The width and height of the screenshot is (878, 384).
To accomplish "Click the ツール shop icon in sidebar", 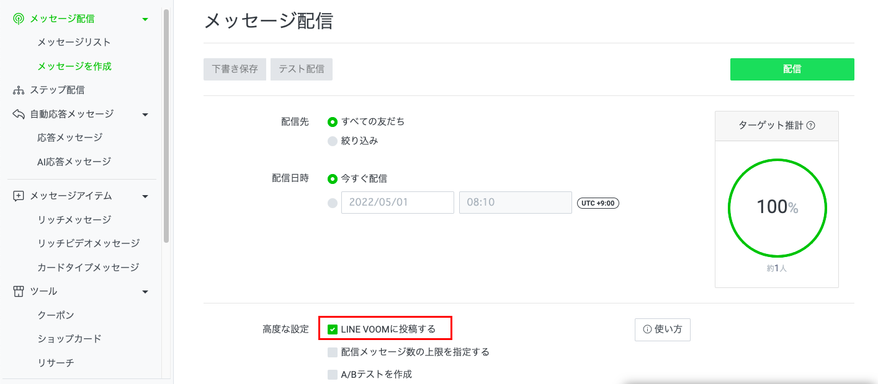I will (x=19, y=291).
